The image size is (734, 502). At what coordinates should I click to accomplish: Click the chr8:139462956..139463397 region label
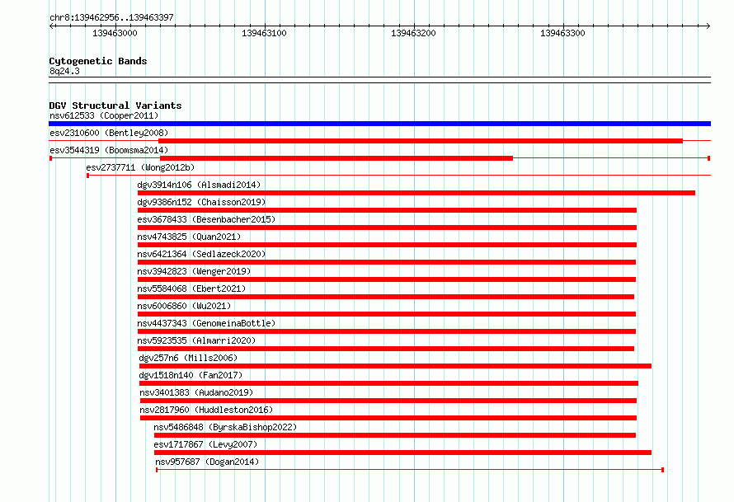click(111, 17)
